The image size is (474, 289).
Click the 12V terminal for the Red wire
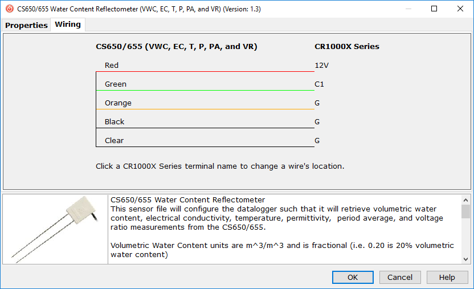321,65
